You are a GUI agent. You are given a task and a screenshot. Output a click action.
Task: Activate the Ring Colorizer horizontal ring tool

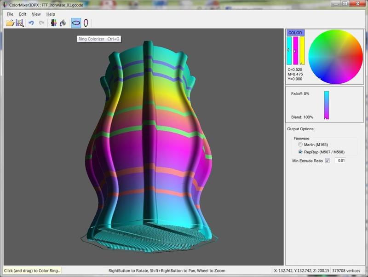[x=76, y=23]
